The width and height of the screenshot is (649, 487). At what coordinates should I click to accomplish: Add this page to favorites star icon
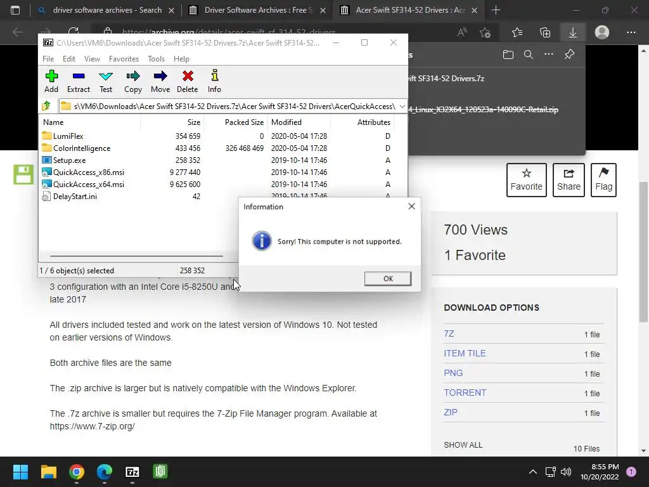(485, 32)
